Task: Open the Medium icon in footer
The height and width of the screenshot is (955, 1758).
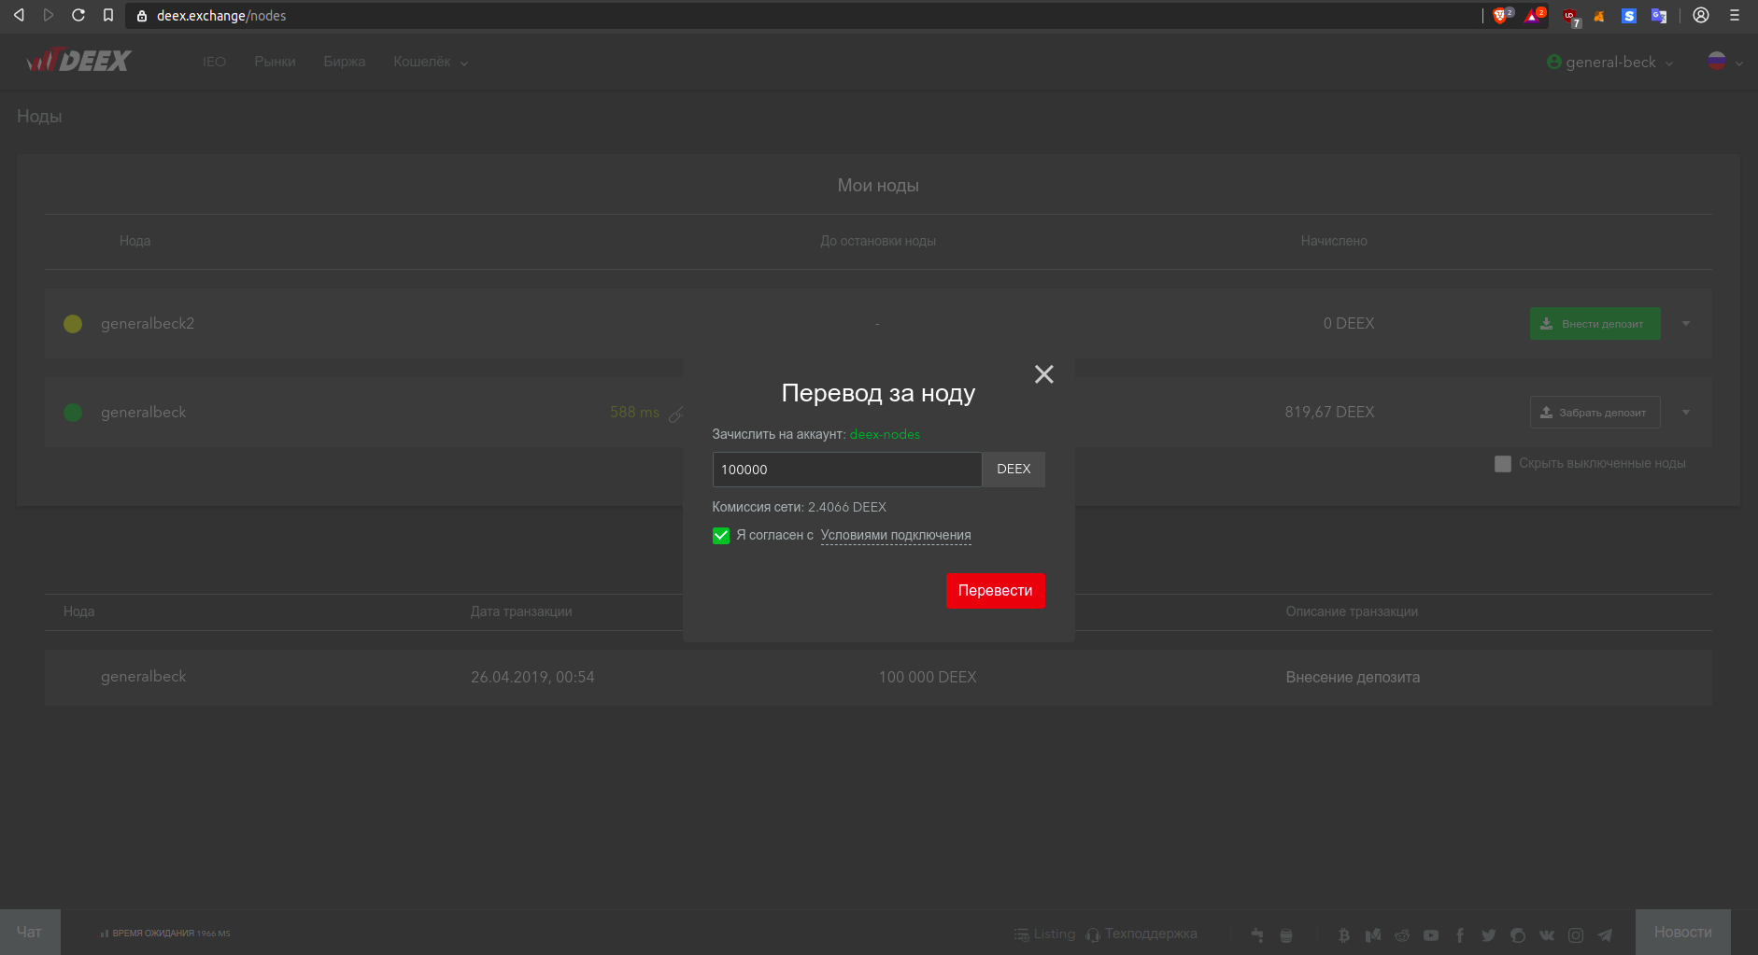Action: pos(1373,934)
